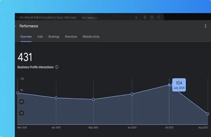Open the three-dot Performance options menu
The image size is (211, 137).
205,26
